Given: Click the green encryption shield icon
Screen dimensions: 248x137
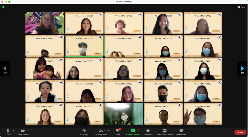Looking at the screenshot, I should pyautogui.click(x=3, y=7).
